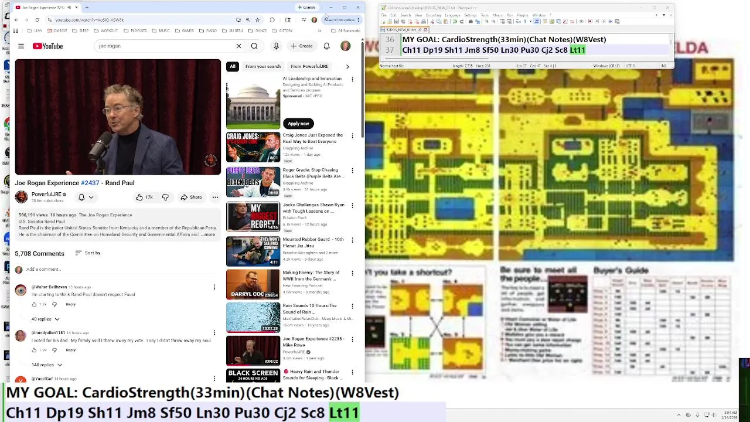The height and width of the screenshot is (422, 750).
Task: Clear the YouTube search box text
Action: [238, 46]
